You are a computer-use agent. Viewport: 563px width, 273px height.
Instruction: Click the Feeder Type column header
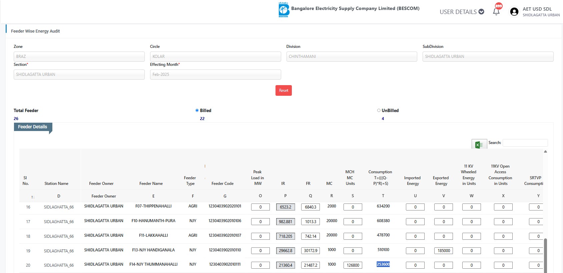coord(190,181)
